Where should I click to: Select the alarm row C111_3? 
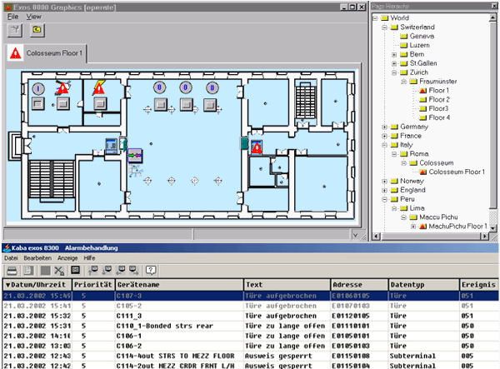coord(250,316)
